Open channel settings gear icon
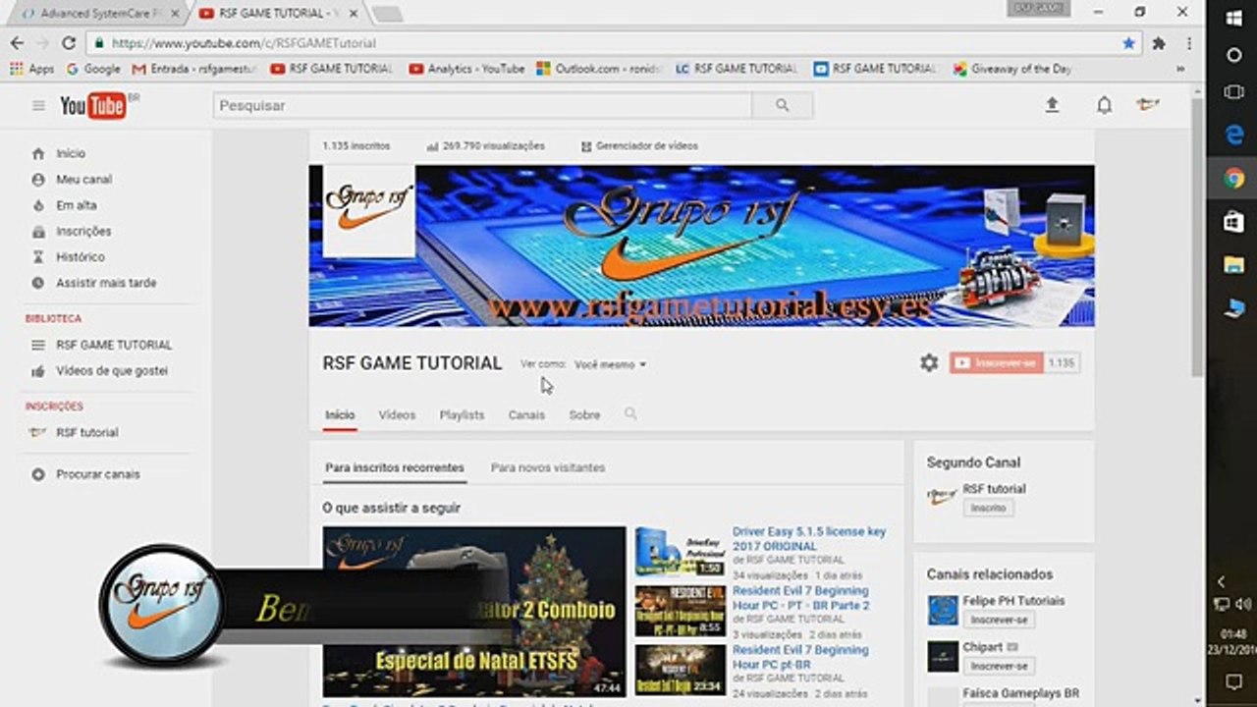Image resolution: width=1257 pixels, height=707 pixels. [x=929, y=363]
